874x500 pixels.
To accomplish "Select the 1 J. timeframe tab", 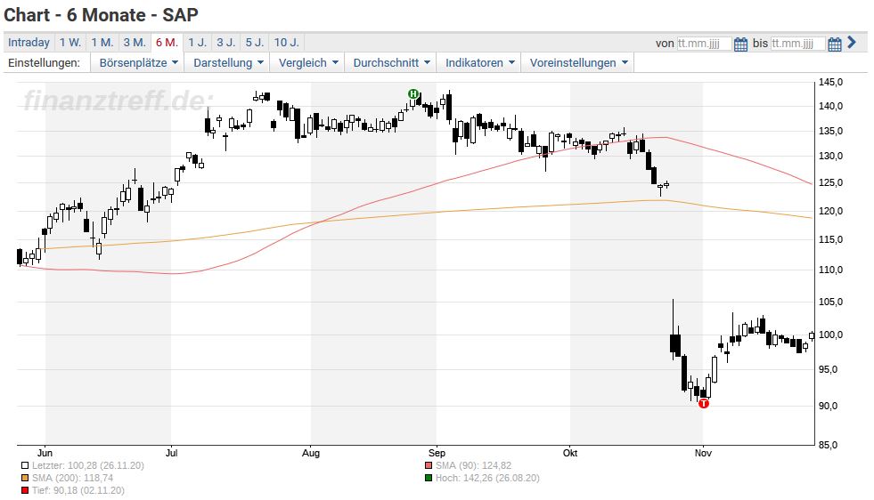I will click(x=197, y=43).
